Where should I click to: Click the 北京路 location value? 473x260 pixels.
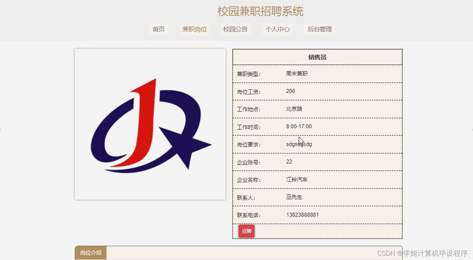pyautogui.click(x=294, y=109)
